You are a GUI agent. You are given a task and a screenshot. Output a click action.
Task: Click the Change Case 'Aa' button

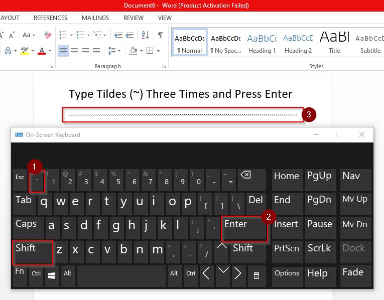click(x=27, y=35)
